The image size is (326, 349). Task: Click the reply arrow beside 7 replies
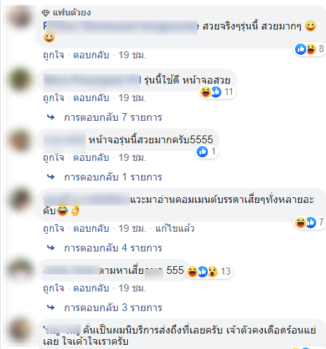pyautogui.click(x=51, y=117)
